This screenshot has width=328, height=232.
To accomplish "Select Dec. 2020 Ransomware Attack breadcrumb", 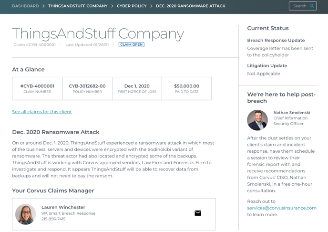I will click(x=191, y=6).
